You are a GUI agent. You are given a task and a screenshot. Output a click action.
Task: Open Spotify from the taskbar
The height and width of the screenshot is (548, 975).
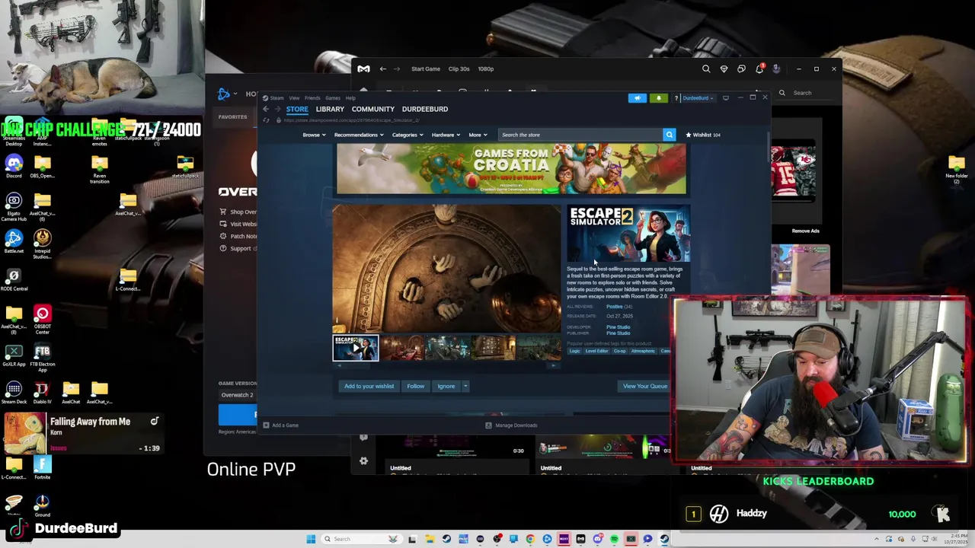point(614,539)
